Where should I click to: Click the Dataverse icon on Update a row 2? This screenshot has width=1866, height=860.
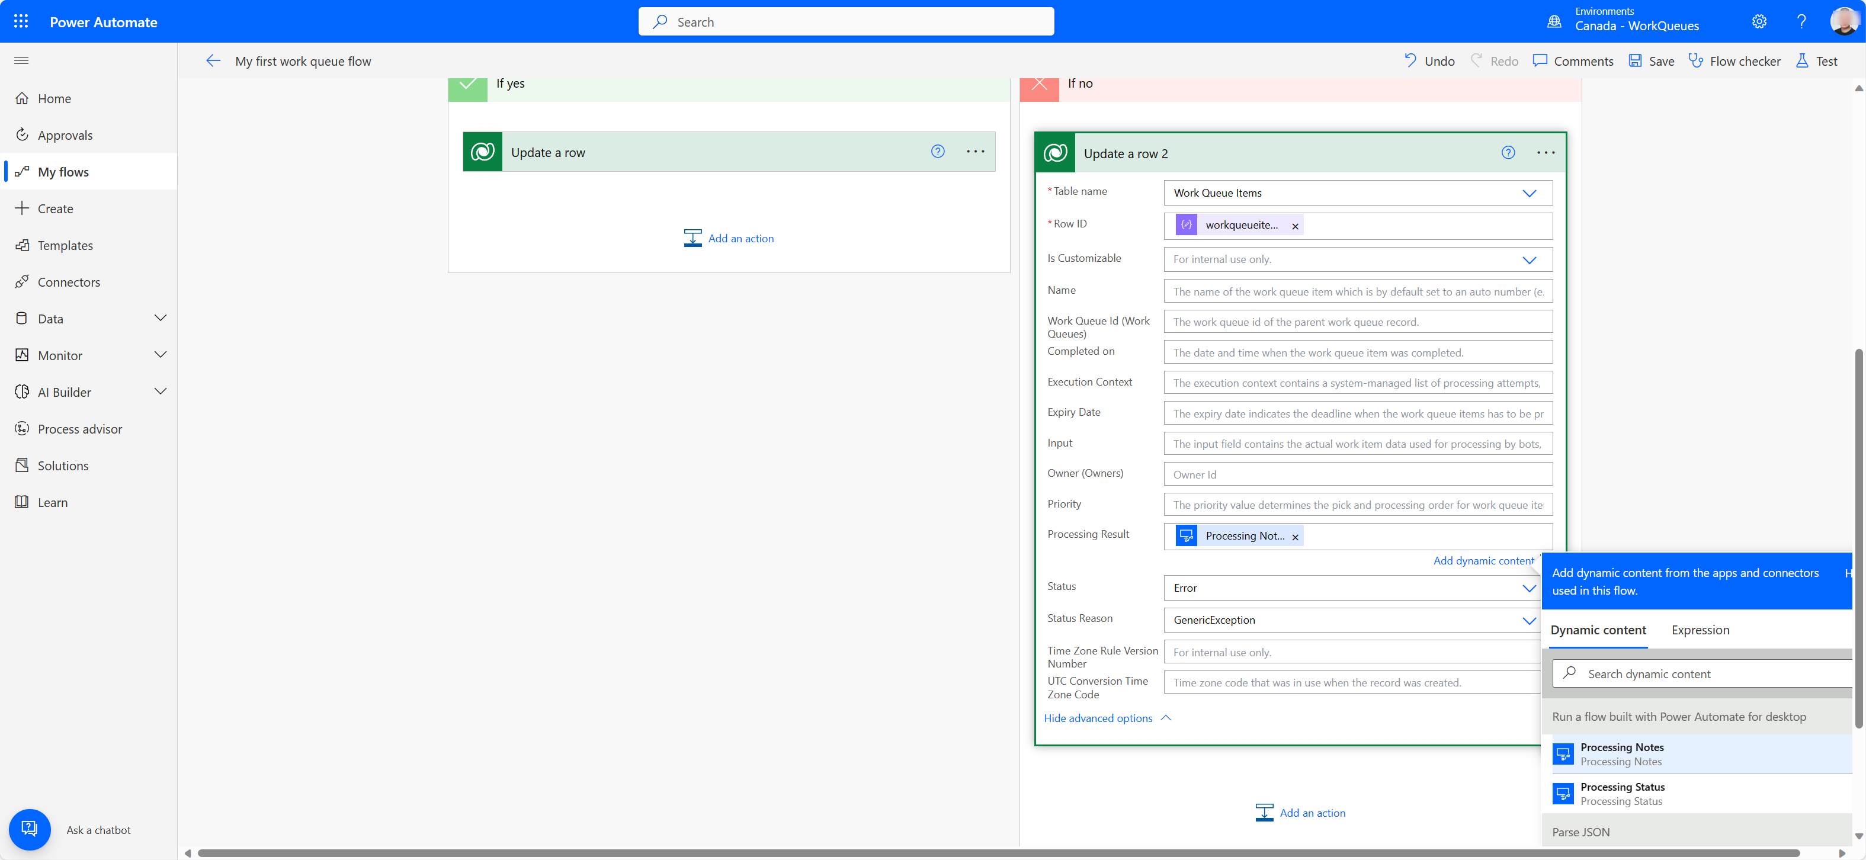click(1056, 153)
